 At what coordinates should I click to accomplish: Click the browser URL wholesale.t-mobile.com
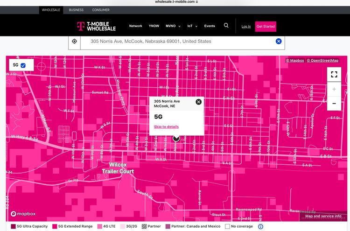(175, 1)
